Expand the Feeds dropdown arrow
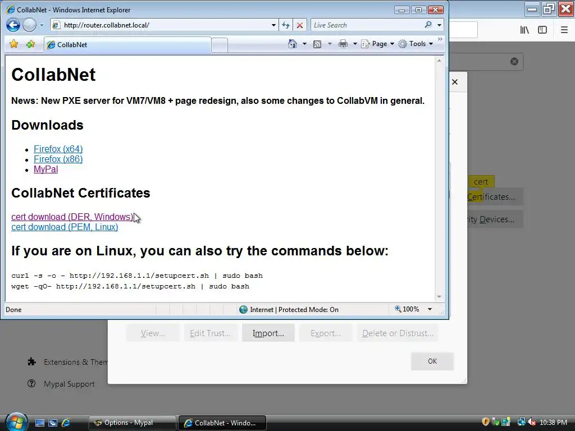Image resolution: width=575 pixels, height=431 pixels. (330, 44)
